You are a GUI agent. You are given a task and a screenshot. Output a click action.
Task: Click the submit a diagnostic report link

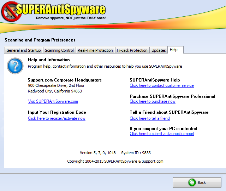(x=162, y=134)
